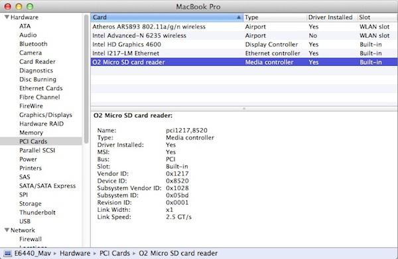Viewport: 398px width, 259px height.
Task: Open the Camera section
Action: pos(31,53)
